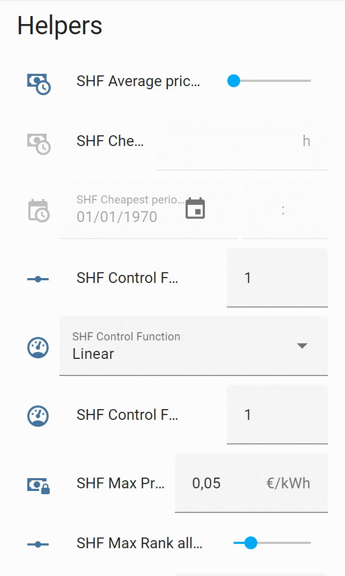Click the SHF Max Rank allowed slider handle
The height and width of the screenshot is (576, 345).
point(250,543)
